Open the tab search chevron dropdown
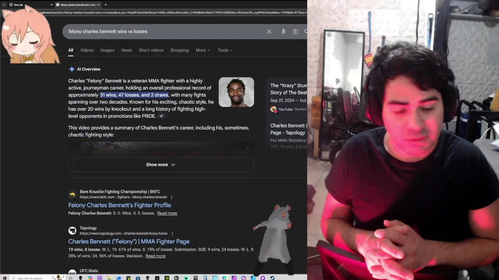499x280 pixels. pyautogui.click(x=4, y=5)
